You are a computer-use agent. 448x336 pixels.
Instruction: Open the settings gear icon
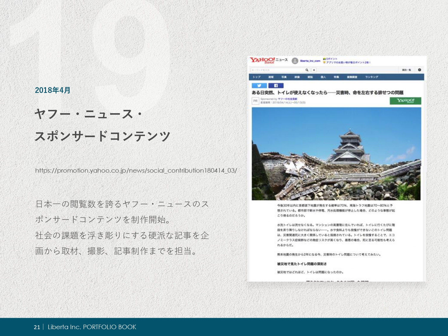[420, 70]
